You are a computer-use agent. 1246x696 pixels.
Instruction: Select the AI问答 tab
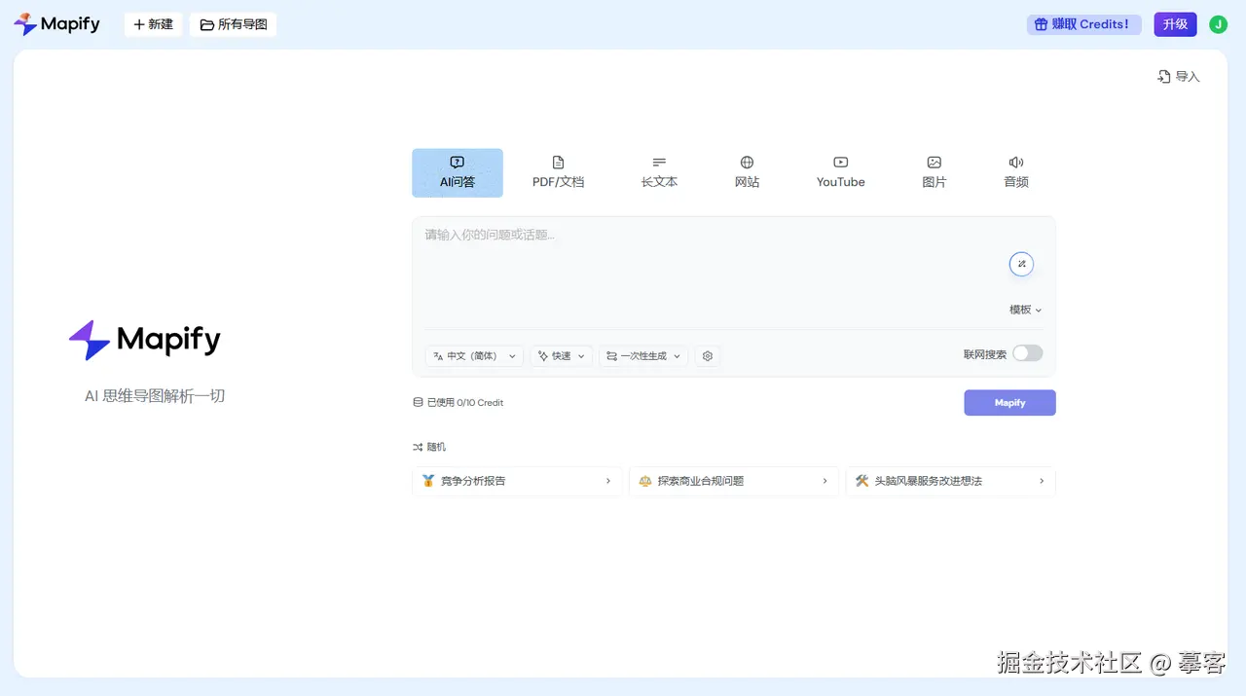click(458, 172)
